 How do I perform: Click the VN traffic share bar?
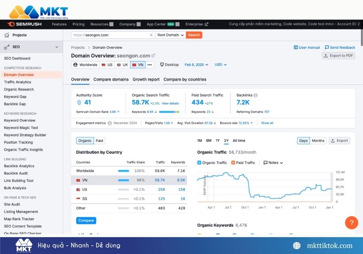[x=123, y=180]
